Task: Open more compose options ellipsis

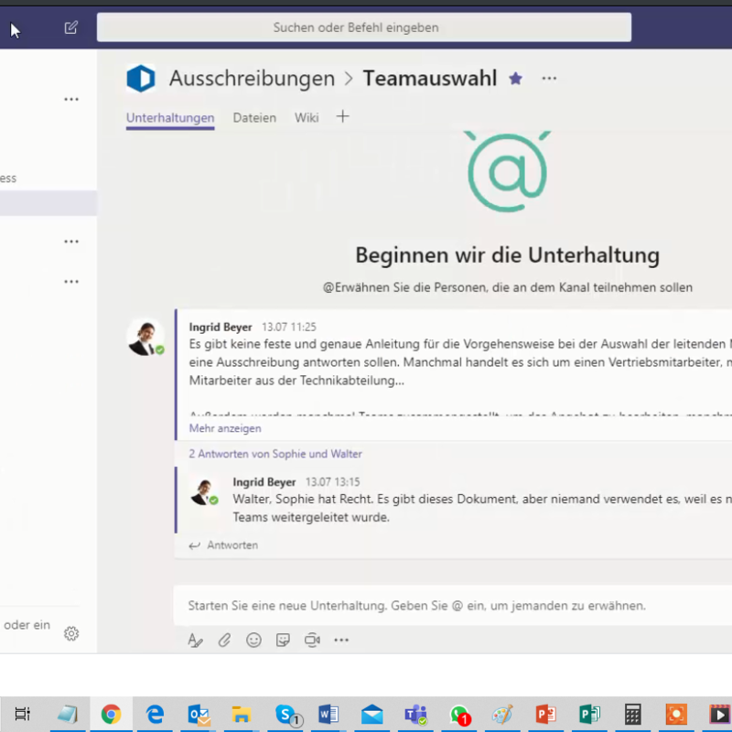Action: pyautogui.click(x=341, y=640)
